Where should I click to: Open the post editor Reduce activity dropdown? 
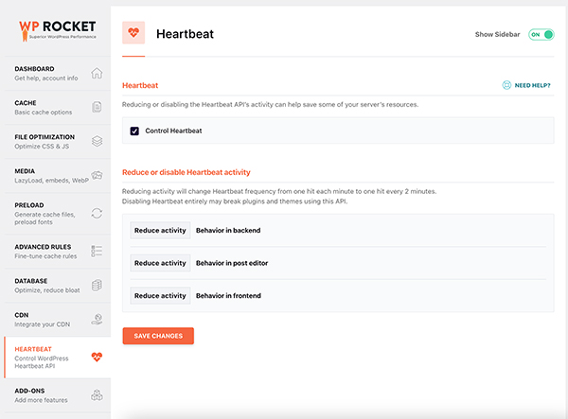click(x=160, y=263)
